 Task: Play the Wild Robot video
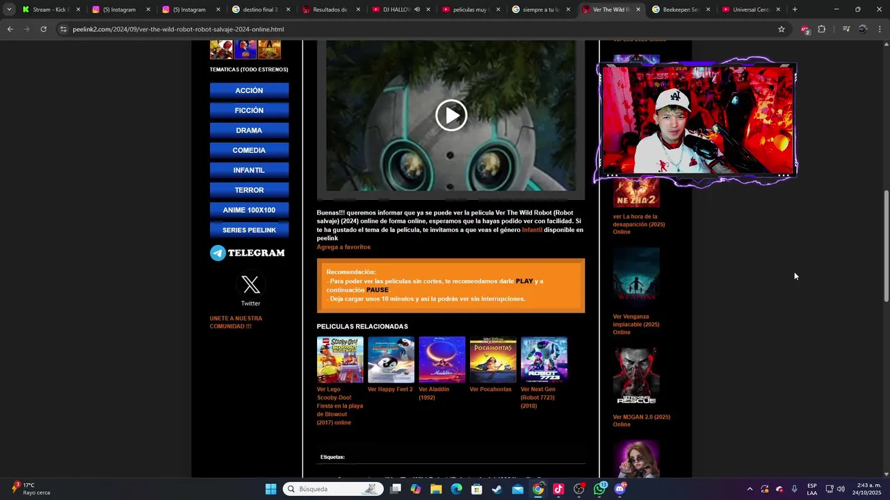(451, 115)
